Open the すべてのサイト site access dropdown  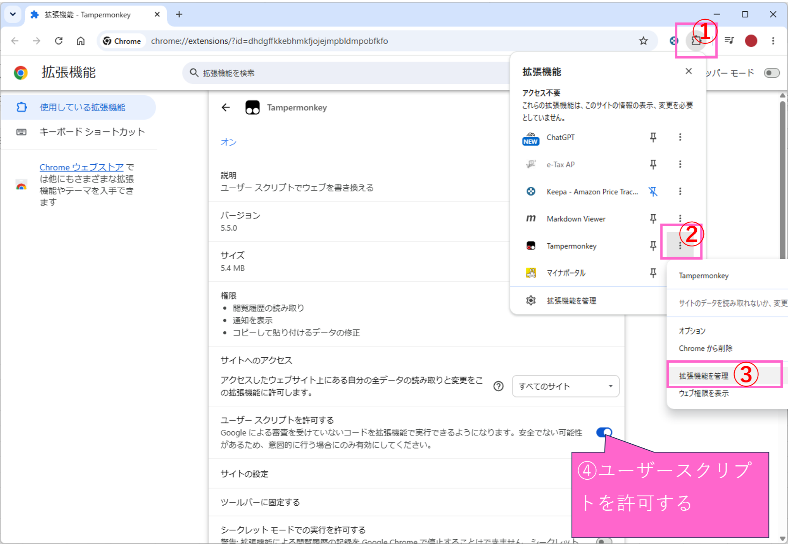pyautogui.click(x=565, y=386)
